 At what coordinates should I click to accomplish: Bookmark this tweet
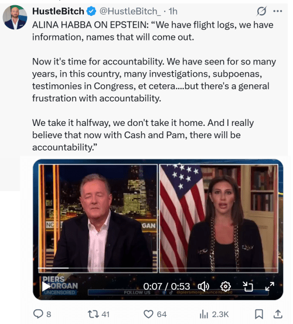(x=259, y=314)
